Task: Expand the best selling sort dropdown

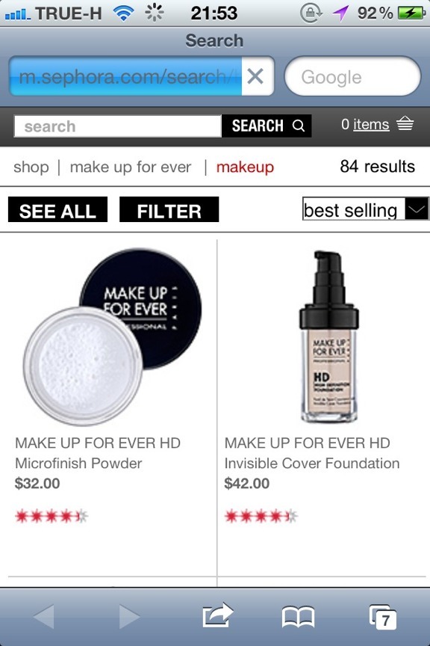Action: (x=366, y=209)
